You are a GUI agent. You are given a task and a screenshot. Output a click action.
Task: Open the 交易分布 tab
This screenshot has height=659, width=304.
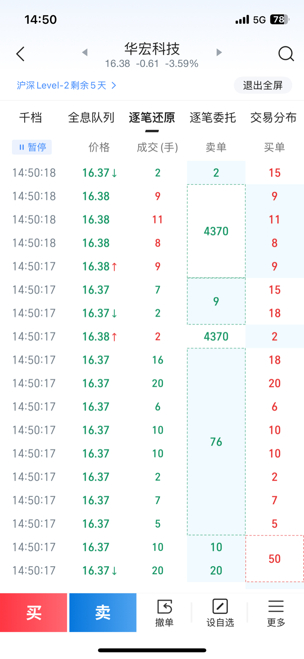point(273,118)
